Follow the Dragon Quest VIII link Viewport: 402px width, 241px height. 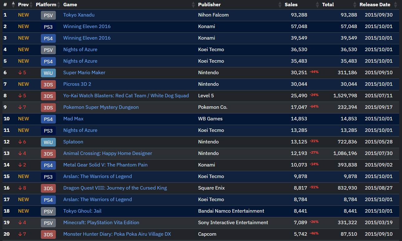pyautogui.click(x=115, y=188)
